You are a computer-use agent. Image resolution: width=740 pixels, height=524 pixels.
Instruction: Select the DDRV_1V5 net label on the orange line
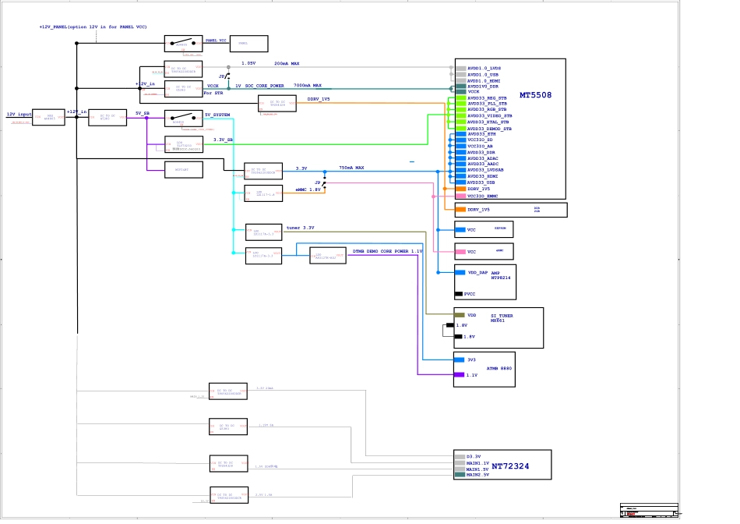318,100
